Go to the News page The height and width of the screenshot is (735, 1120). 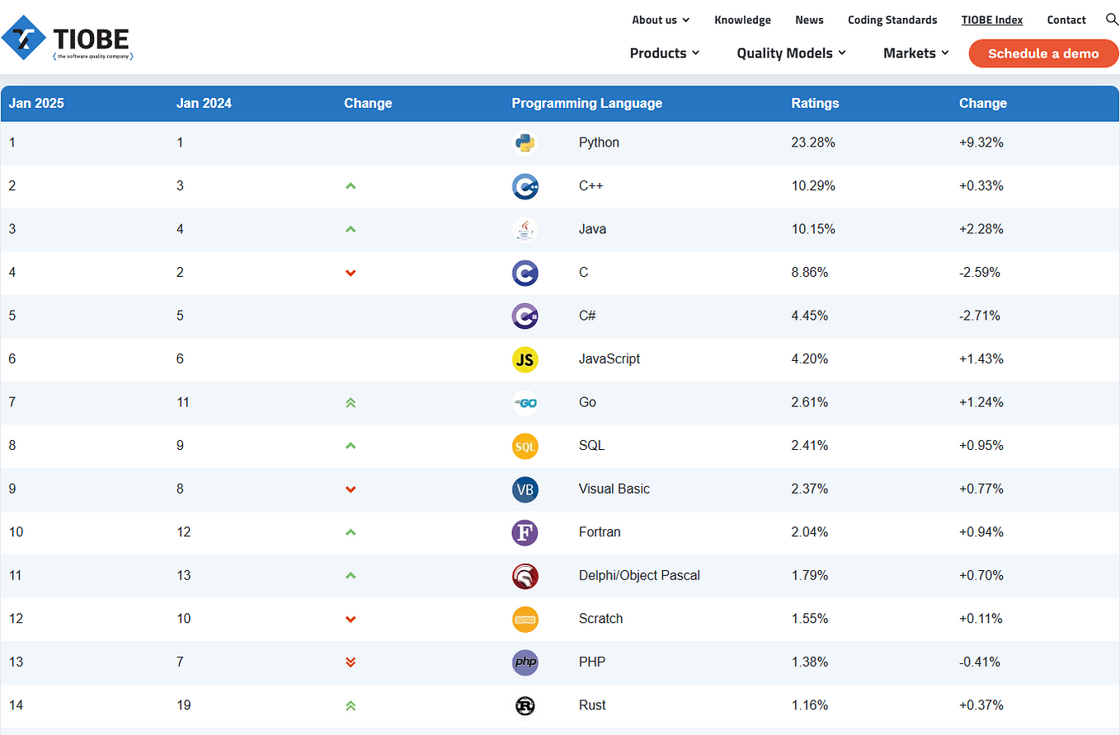[809, 20]
